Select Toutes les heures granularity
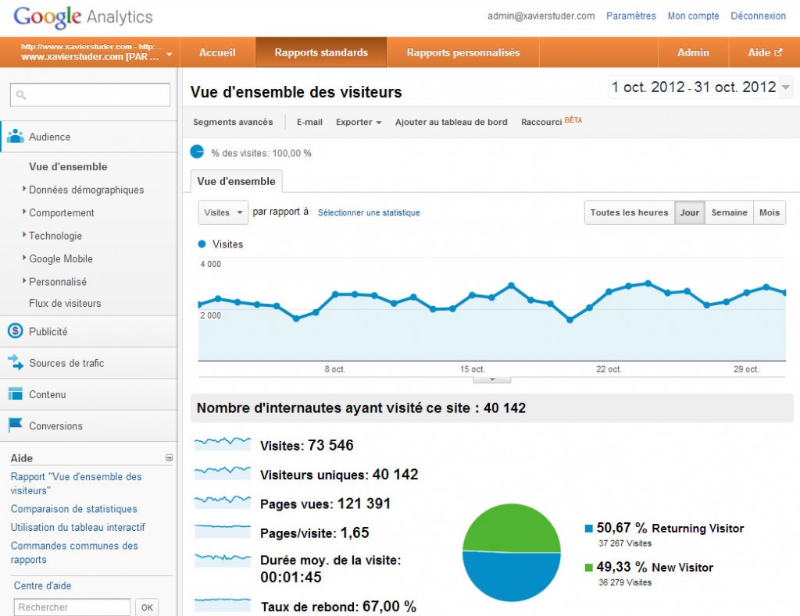 click(x=629, y=212)
